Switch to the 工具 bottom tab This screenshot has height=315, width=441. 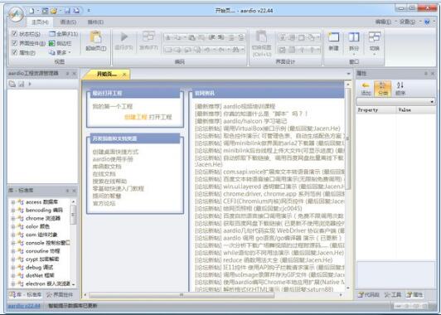(393, 295)
